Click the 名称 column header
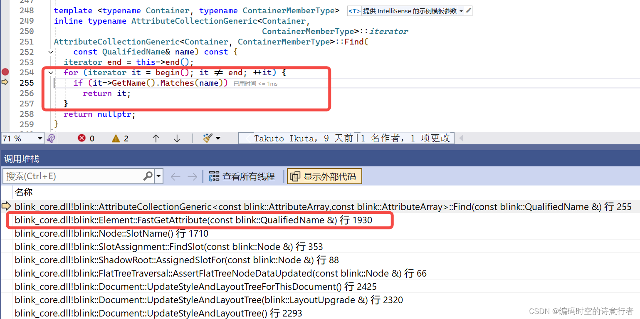Image resolution: width=640 pixels, height=319 pixels. pyautogui.click(x=24, y=192)
